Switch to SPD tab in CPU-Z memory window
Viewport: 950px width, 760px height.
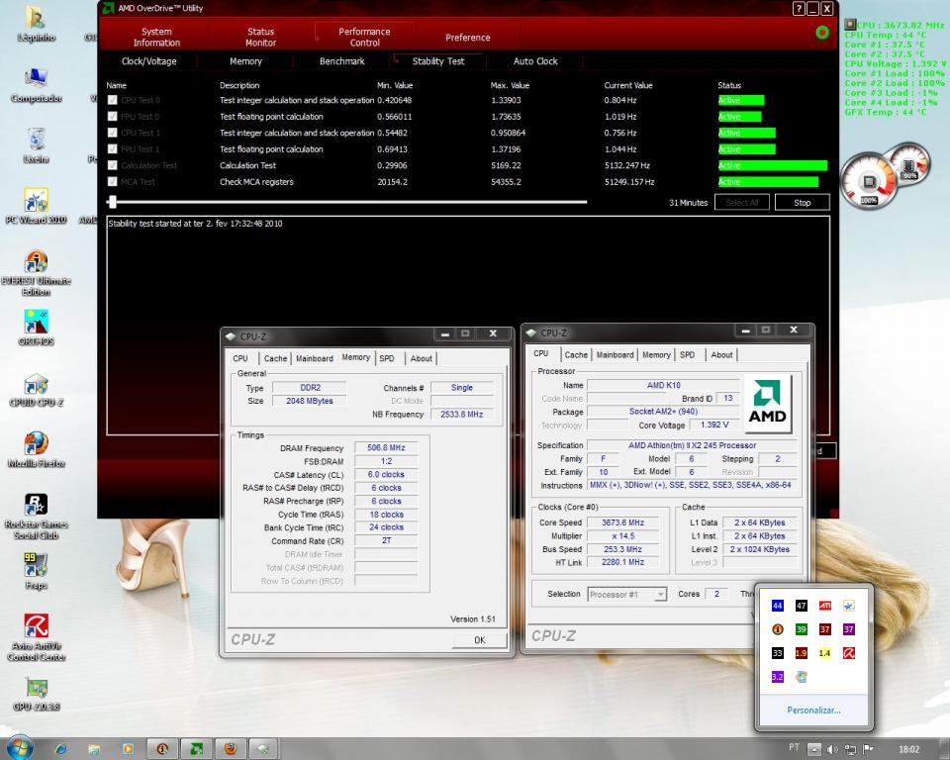(387, 358)
